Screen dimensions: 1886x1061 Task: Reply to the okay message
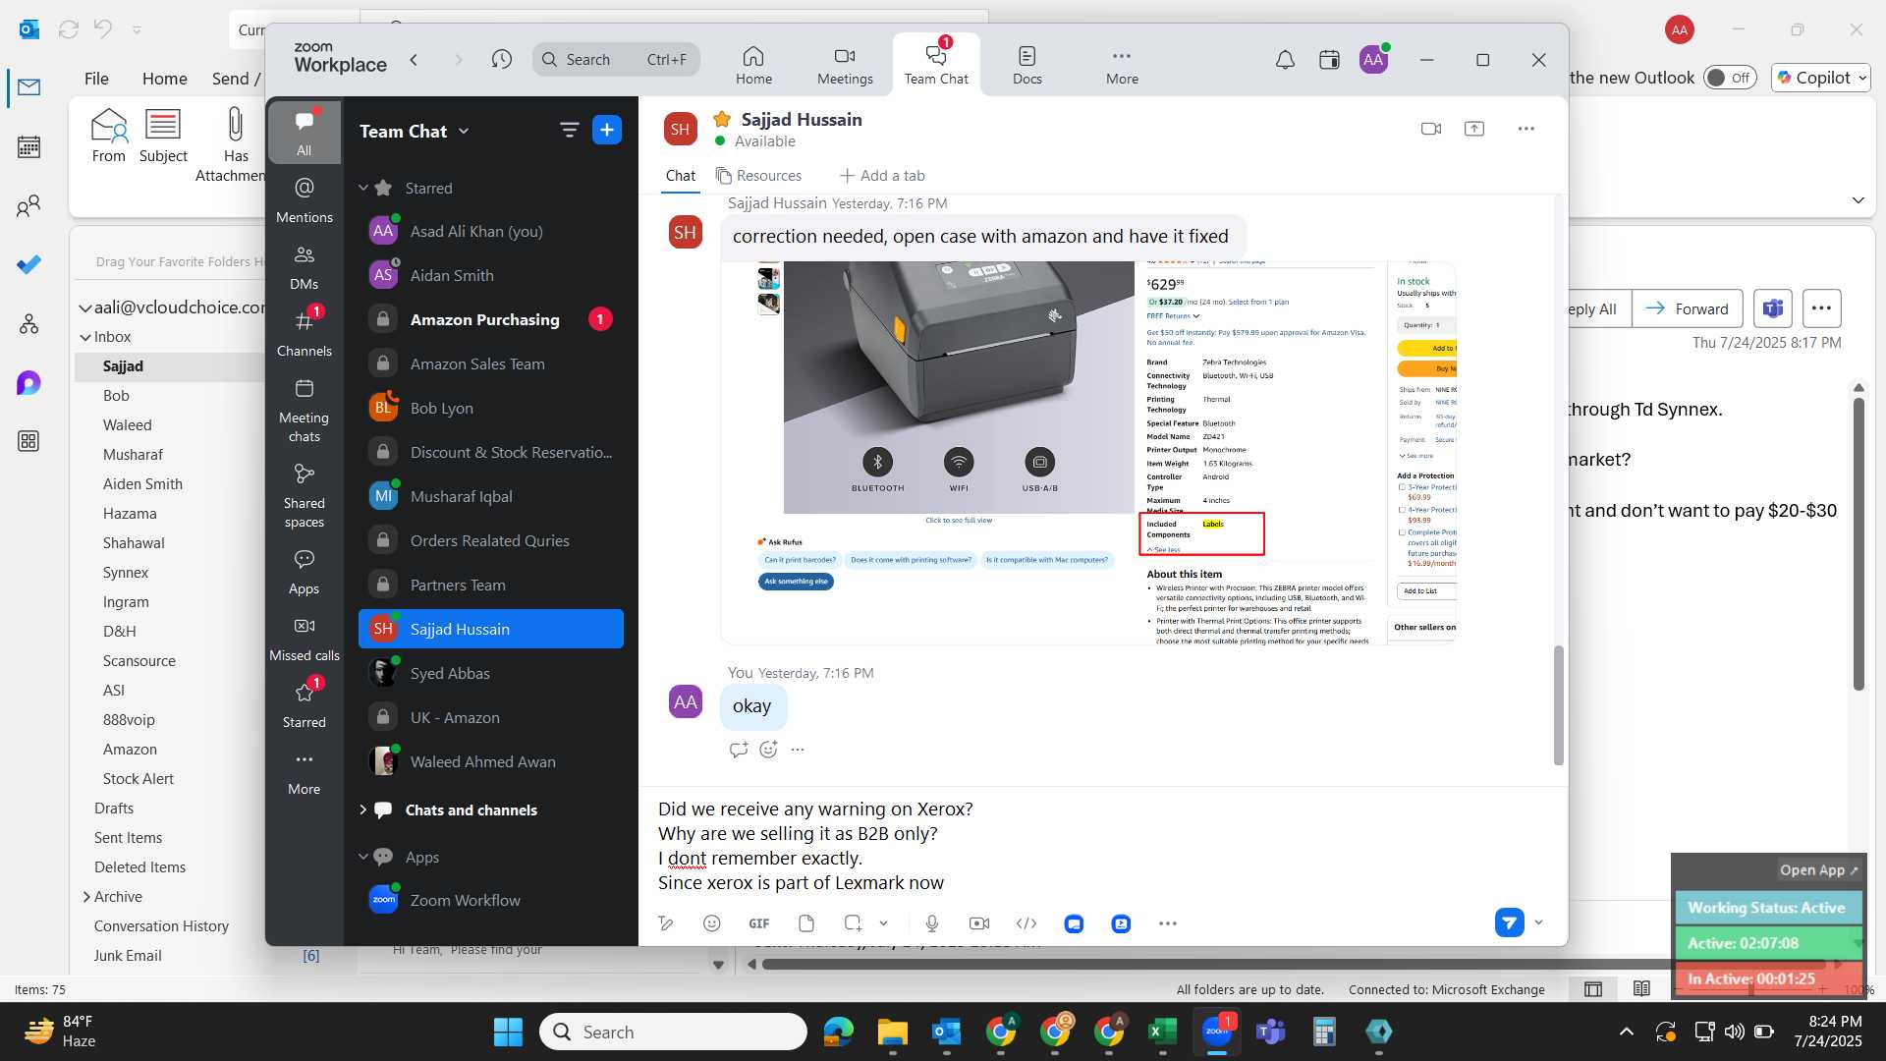point(739,750)
